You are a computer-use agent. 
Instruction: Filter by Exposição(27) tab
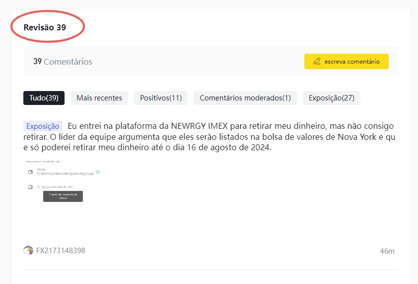(x=331, y=98)
